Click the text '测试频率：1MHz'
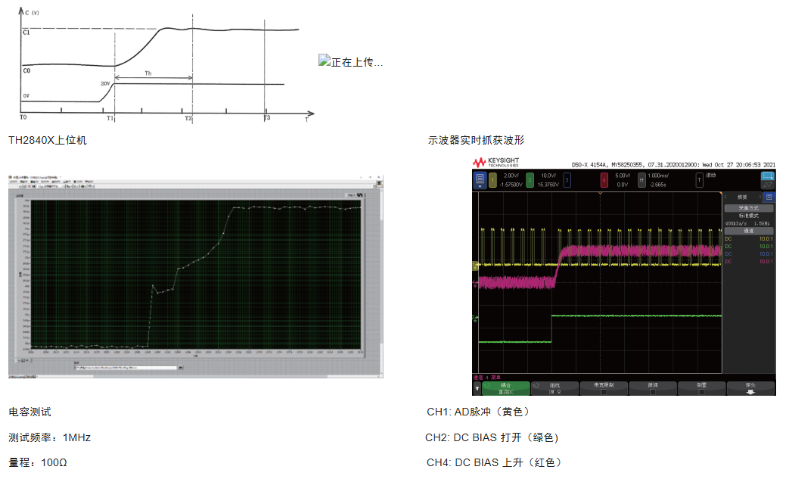The image size is (789, 479). click(50, 437)
